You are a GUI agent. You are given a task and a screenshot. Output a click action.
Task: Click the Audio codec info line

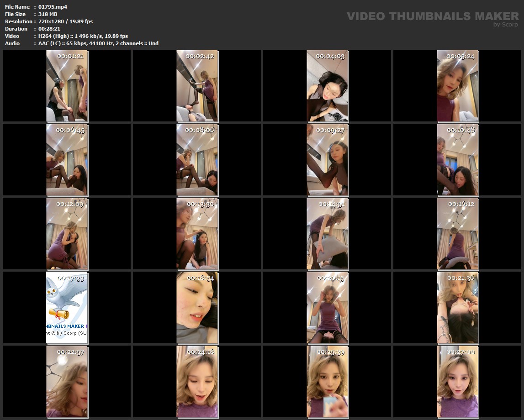(x=98, y=43)
